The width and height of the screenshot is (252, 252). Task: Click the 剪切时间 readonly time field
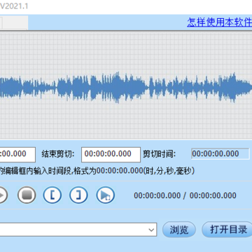tap(220, 154)
